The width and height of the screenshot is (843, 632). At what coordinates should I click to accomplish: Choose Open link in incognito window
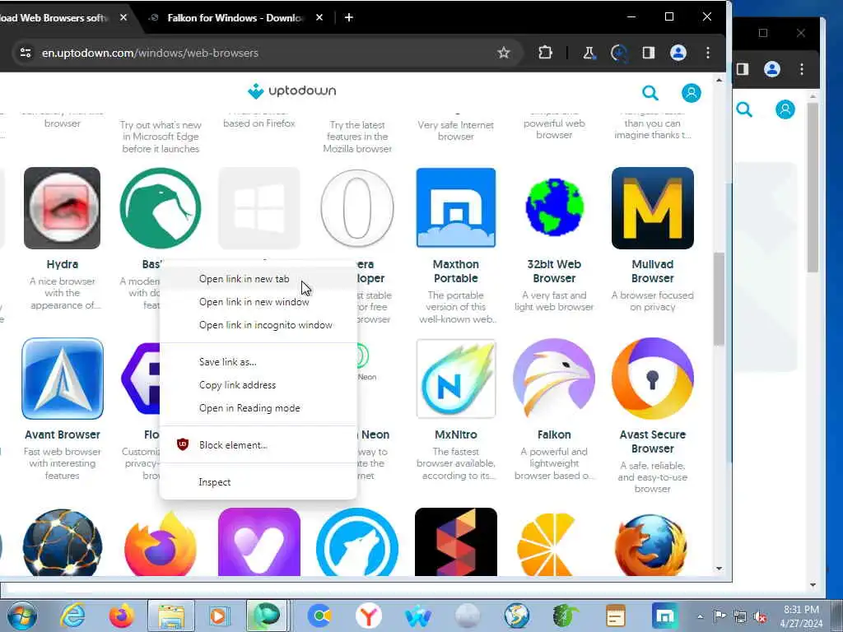(x=258, y=325)
